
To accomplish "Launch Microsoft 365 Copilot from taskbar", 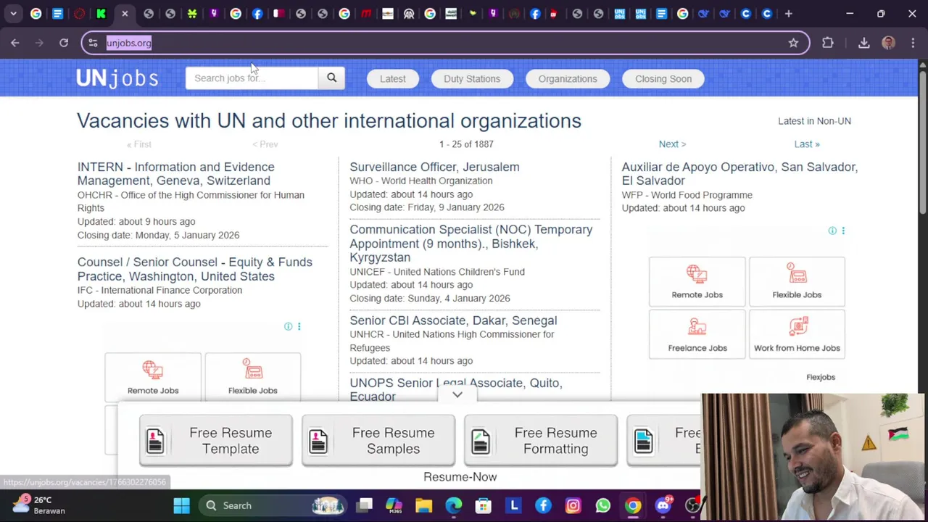I will 394,505.
